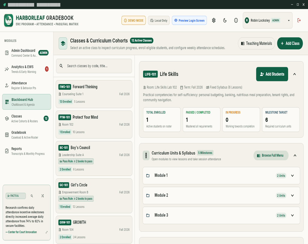Click the info circle icon in header
Viewport: 308px width, 244px height.
pos(236,20)
